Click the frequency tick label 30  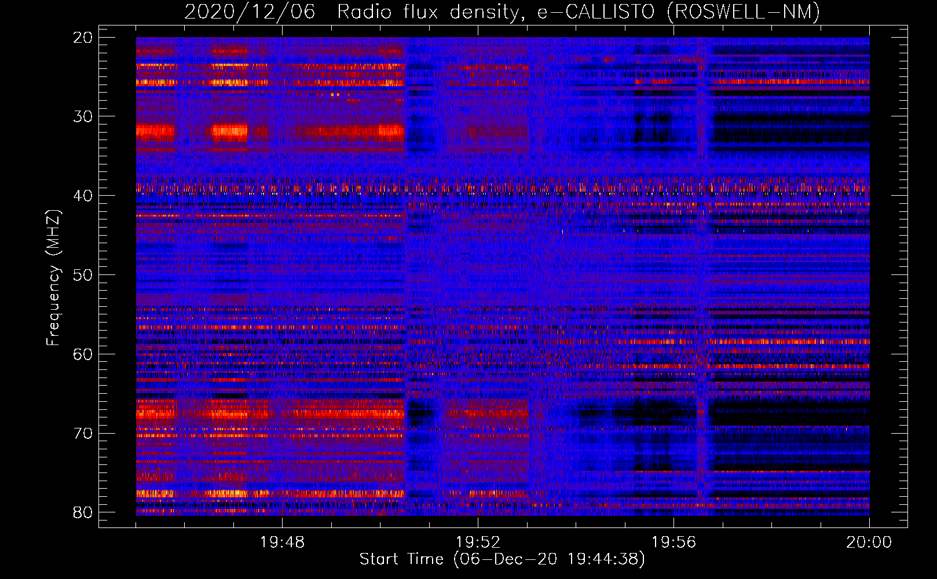point(83,116)
